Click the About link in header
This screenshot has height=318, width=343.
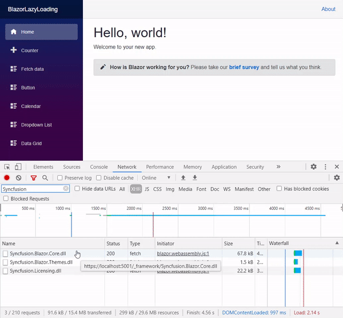pyautogui.click(x=328, y=9)
